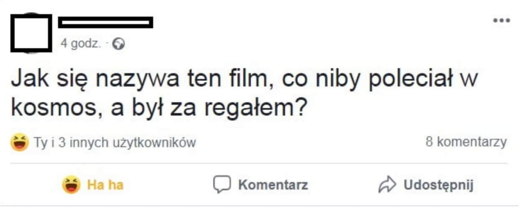The width and height of the screenshot is (520, 207).
Task: Click the share arrow icon
Action: tap(386, 185)
